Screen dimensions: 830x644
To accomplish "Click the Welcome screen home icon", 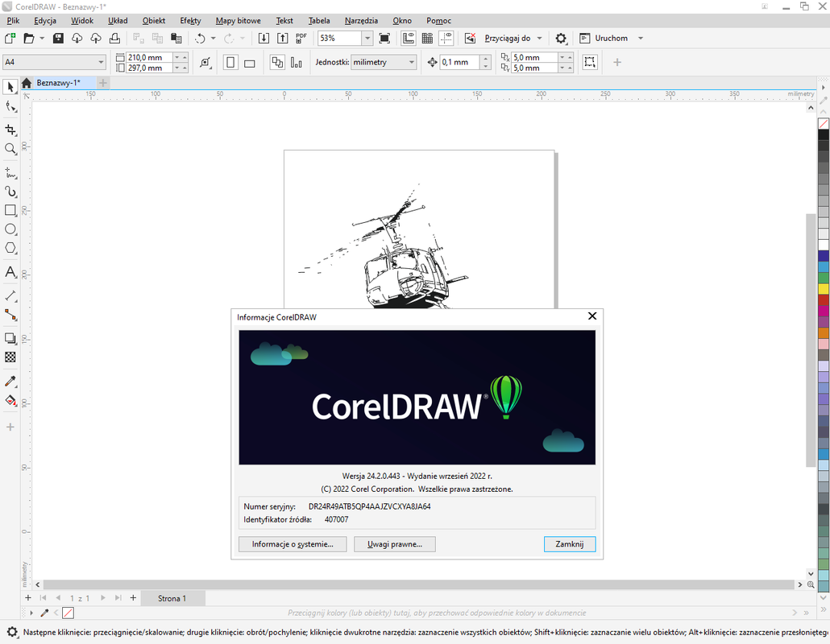I will point(27,82).
